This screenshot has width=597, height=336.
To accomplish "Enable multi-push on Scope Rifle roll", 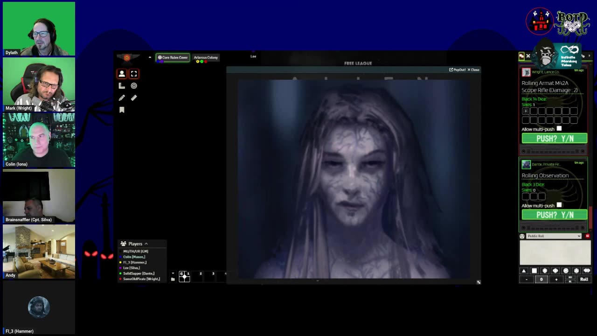I will pos(559,129).
